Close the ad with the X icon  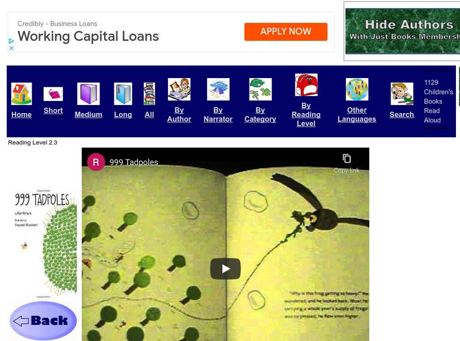(x=11, y=48)
